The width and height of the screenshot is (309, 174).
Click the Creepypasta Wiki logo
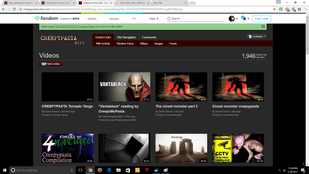pos(63,40)
